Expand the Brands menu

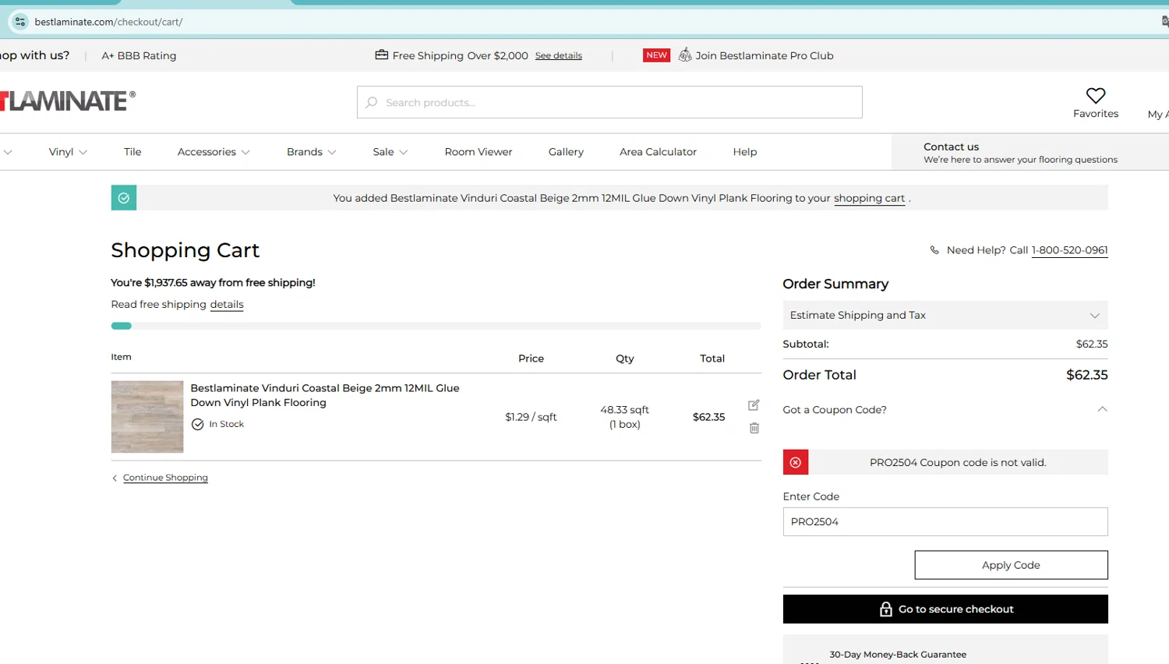coord(312,152)
